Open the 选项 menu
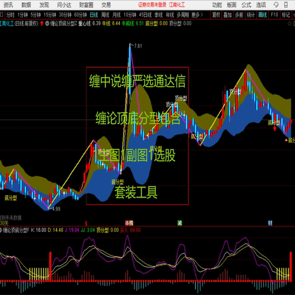 point(261,5)
